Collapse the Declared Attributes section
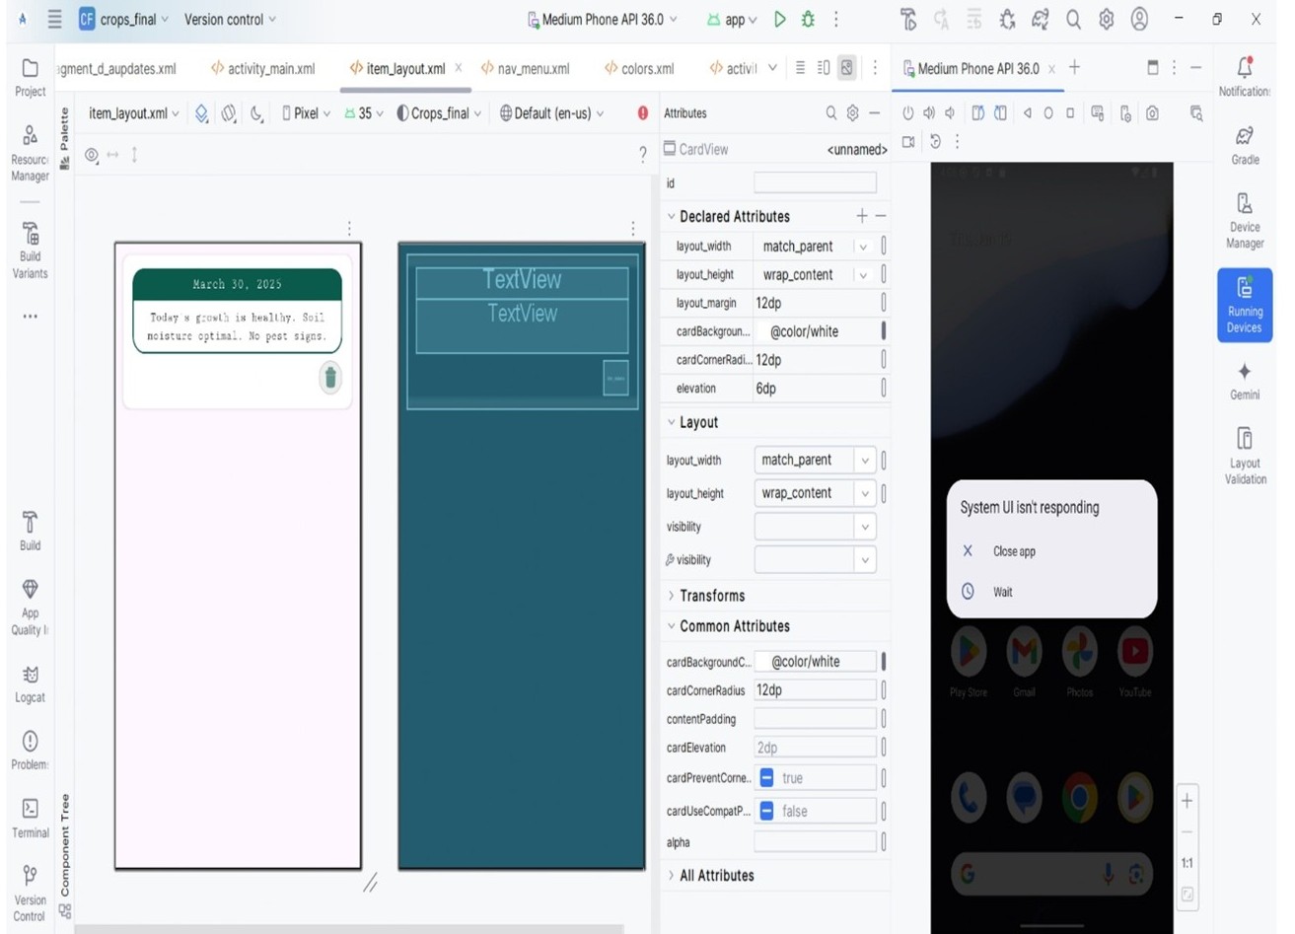 672,217
